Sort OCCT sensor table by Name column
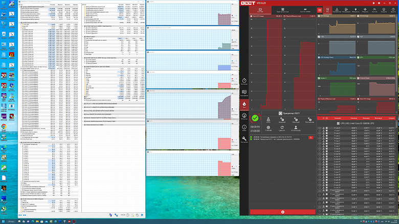399x224 pixels. pyautogui.click(x=338, y=118)
